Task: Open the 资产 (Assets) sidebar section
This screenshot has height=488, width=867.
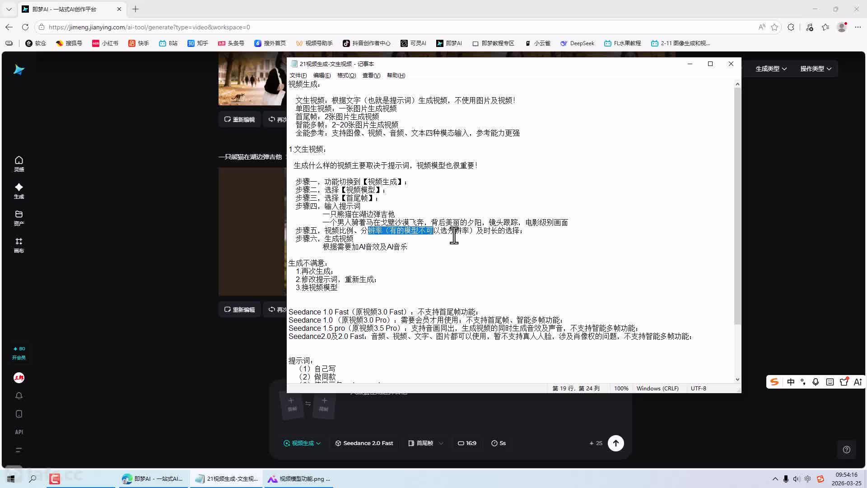Action: coord(19,218)
